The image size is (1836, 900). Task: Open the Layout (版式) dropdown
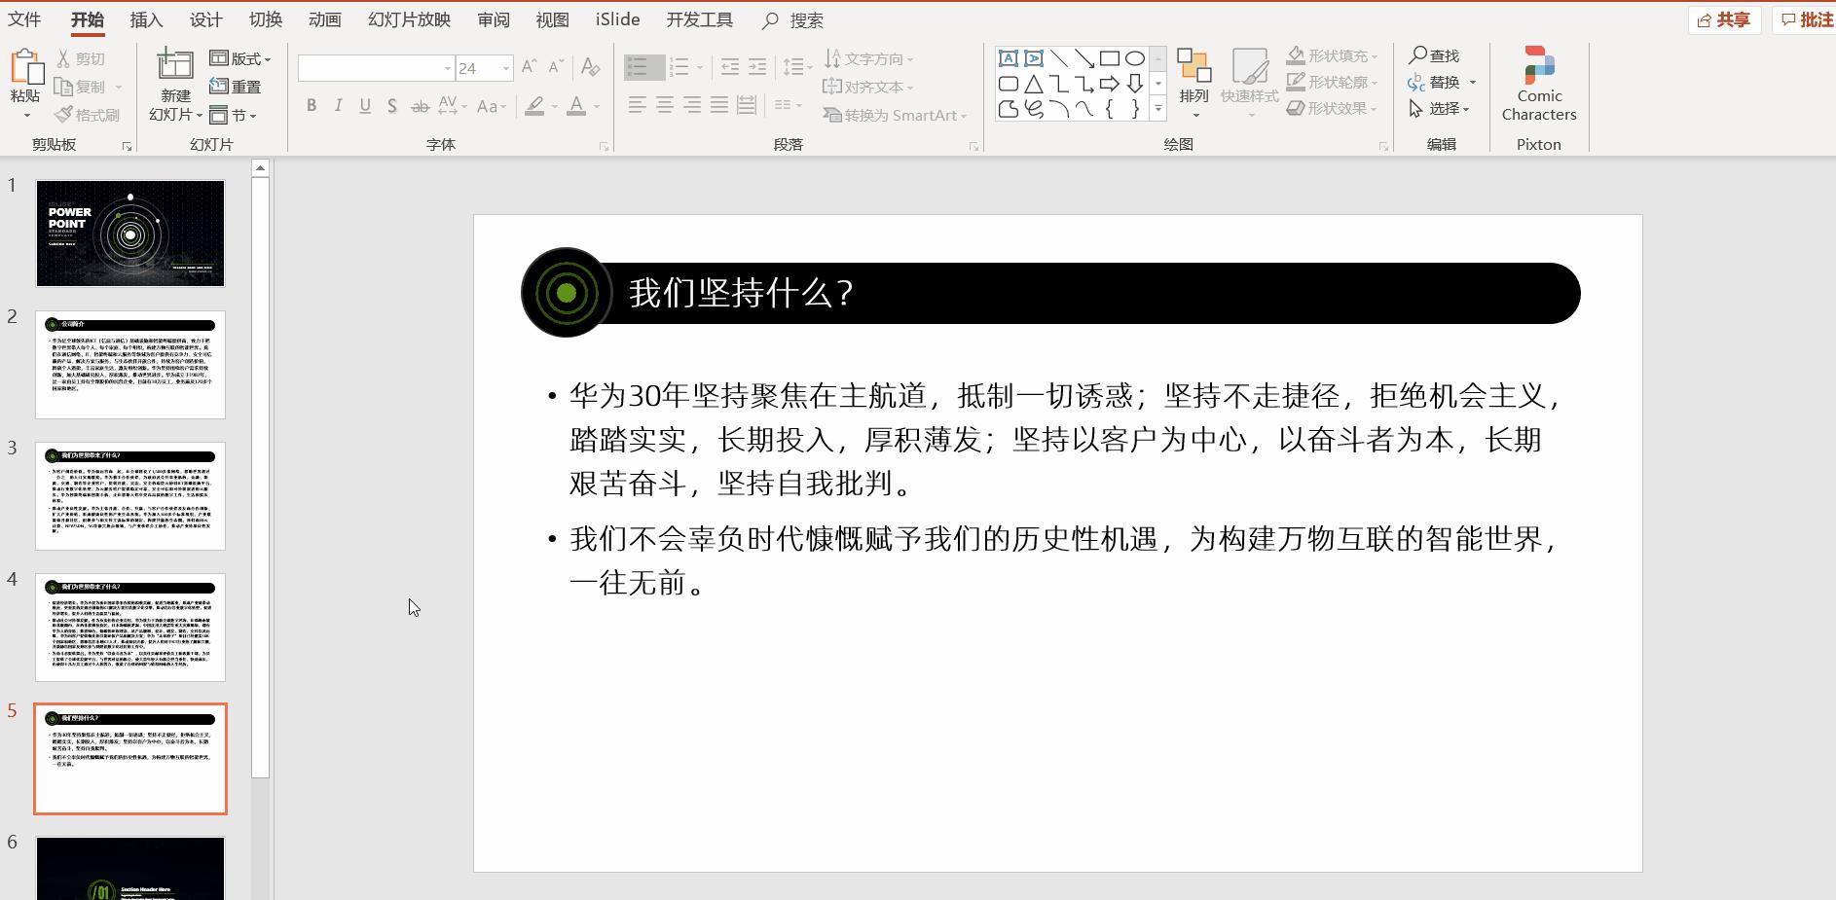coord(240,59)
